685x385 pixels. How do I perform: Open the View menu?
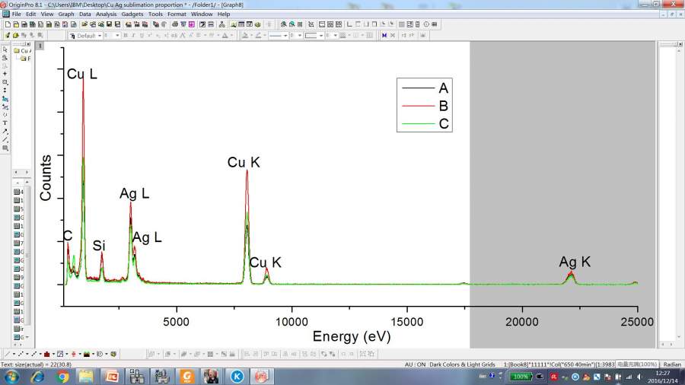coord(46,14)
